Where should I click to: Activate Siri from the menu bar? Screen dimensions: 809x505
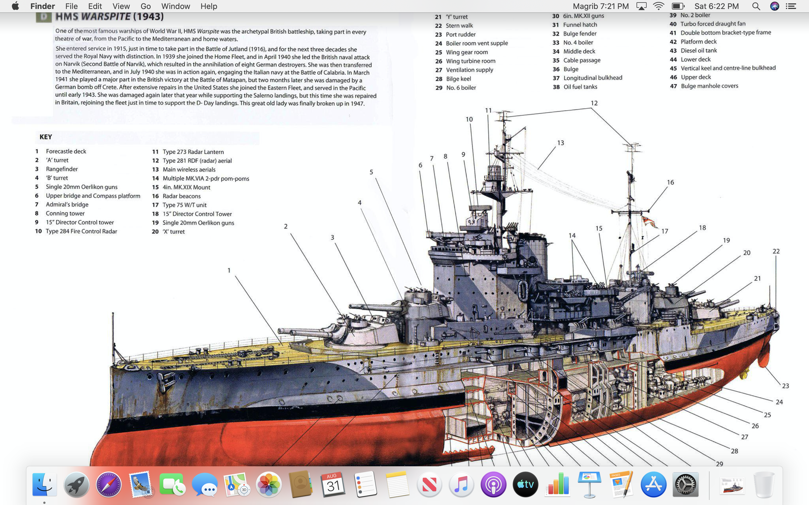point(774,6)
